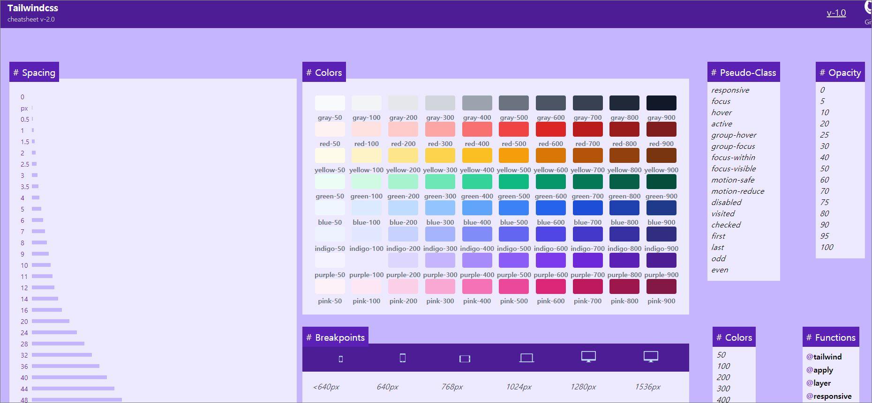Select the gray-400 color swatch
Screen dimensions: 872x403
tap(477, 103)
